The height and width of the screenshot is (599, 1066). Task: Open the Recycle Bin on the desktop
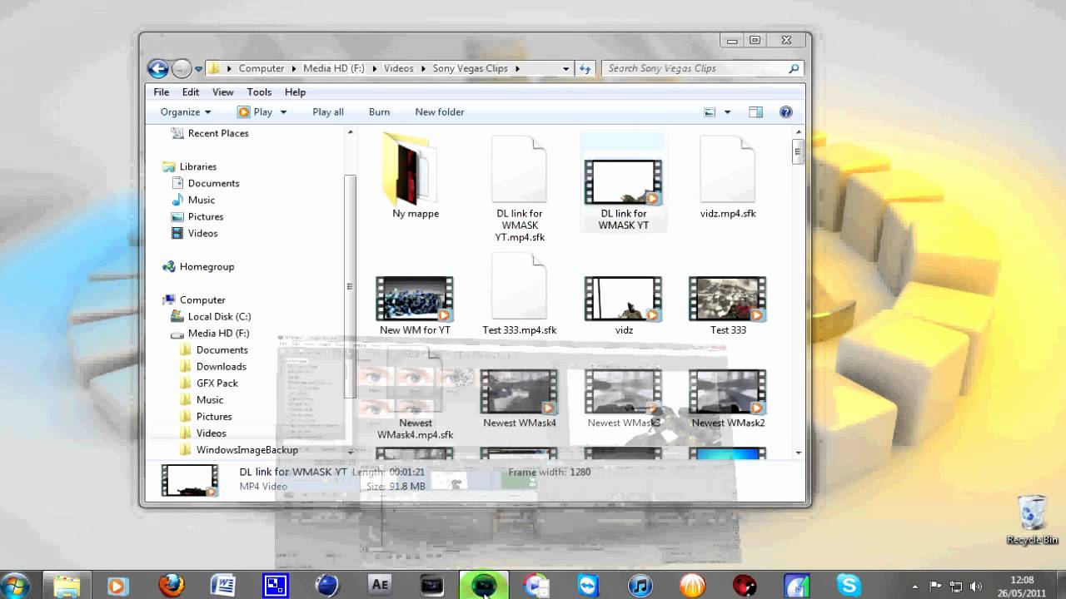[x=1032, y=521]
